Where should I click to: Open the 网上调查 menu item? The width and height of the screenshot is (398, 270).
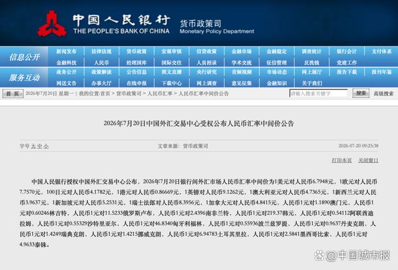tap(206, 83)
